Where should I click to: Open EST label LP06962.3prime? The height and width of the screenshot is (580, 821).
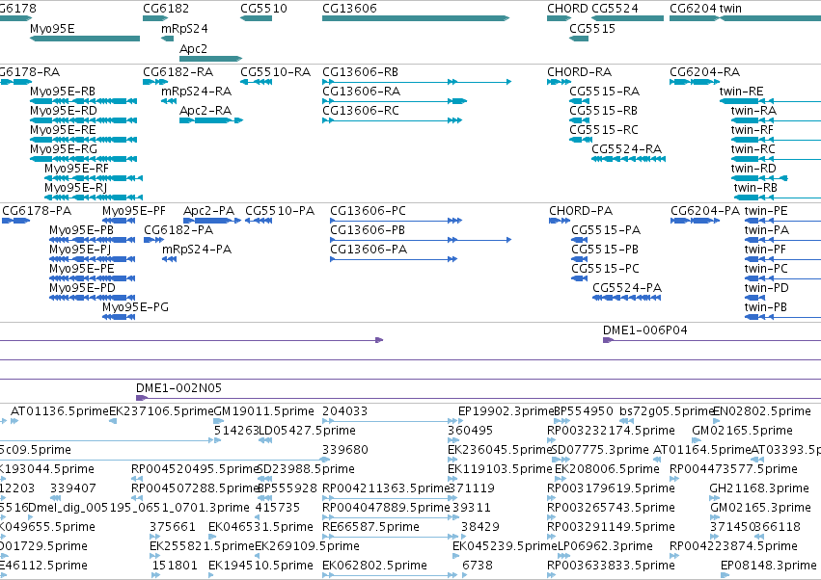605,546
